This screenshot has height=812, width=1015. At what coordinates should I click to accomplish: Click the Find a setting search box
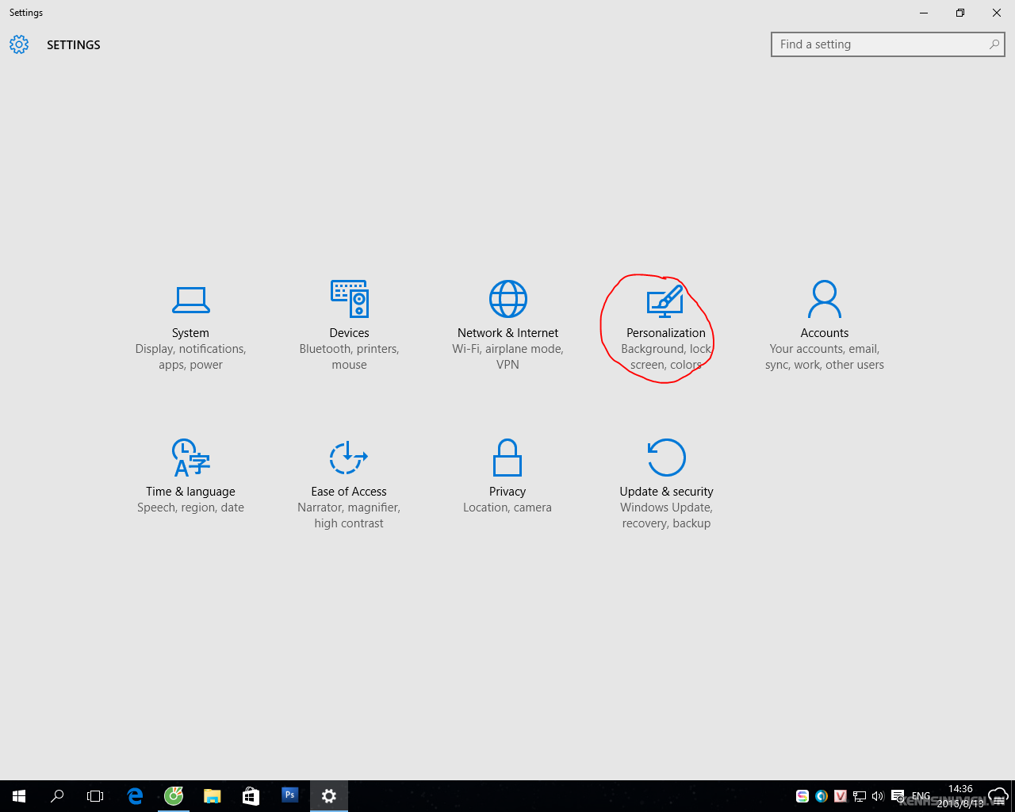tap(887, 44)
